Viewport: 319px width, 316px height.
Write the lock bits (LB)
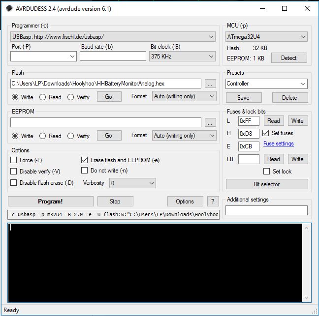(x=298, y=159)
